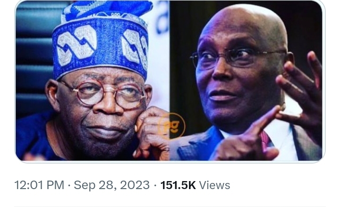Viewport: 340px width, 207px height.
Task: Click the Sep 28, 2023 date
Action: [111, 185]
